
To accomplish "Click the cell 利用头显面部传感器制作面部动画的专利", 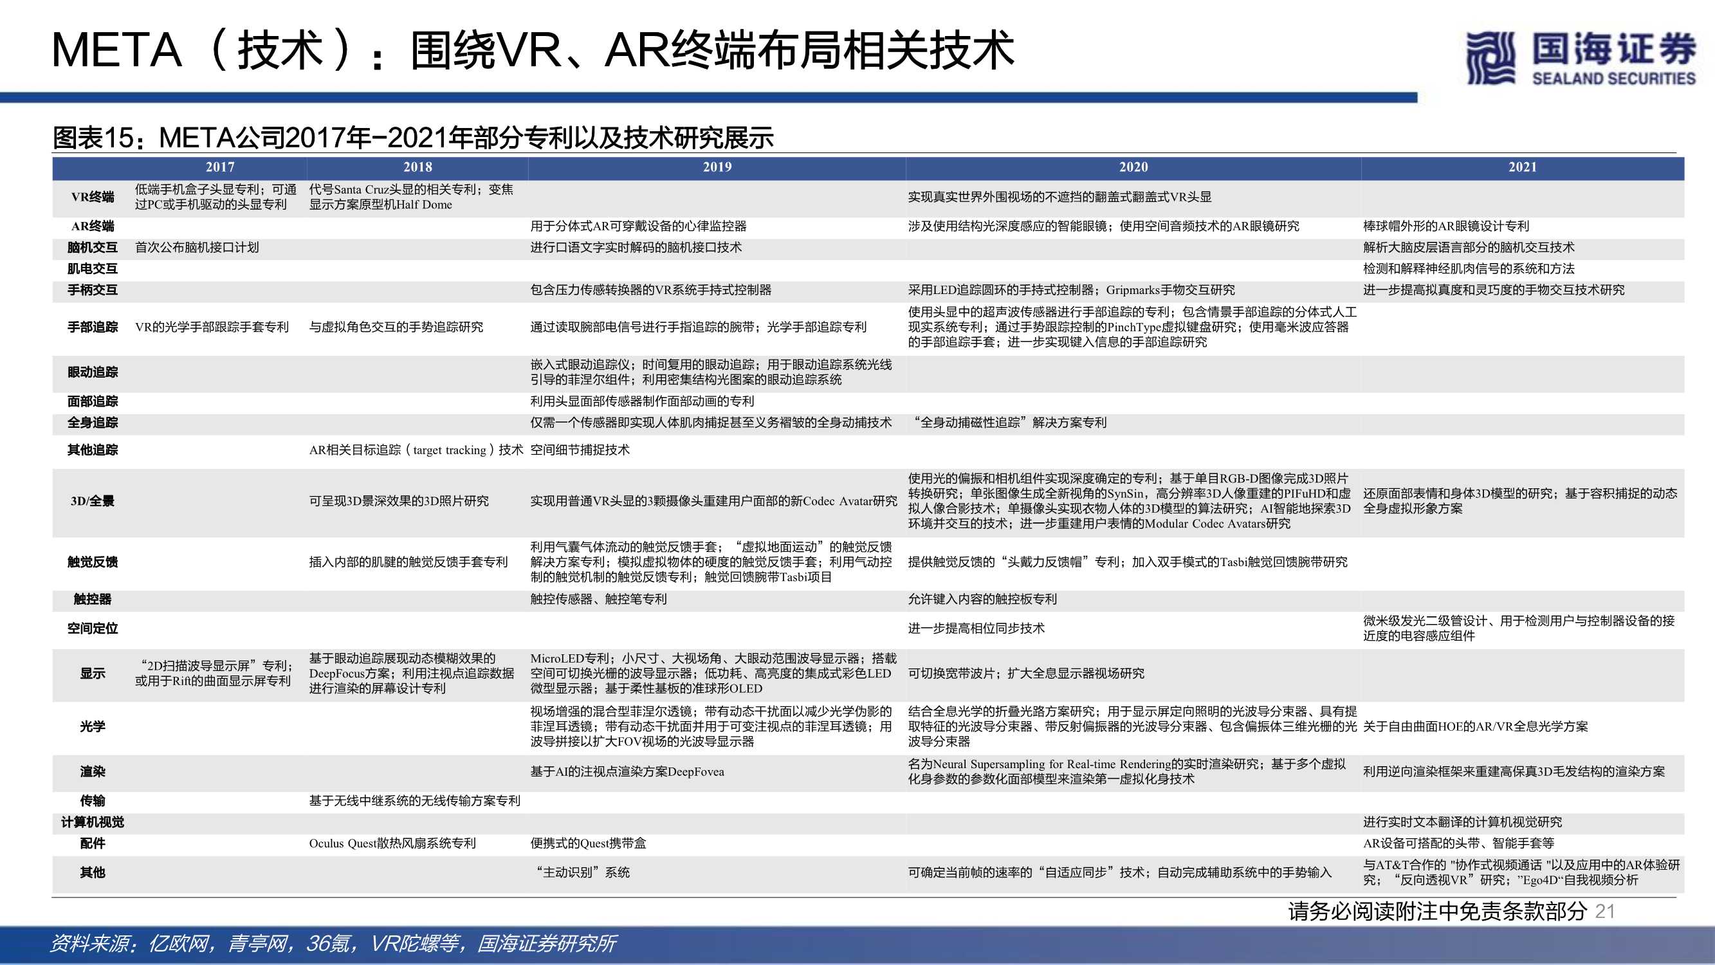I will coord(643,401).
